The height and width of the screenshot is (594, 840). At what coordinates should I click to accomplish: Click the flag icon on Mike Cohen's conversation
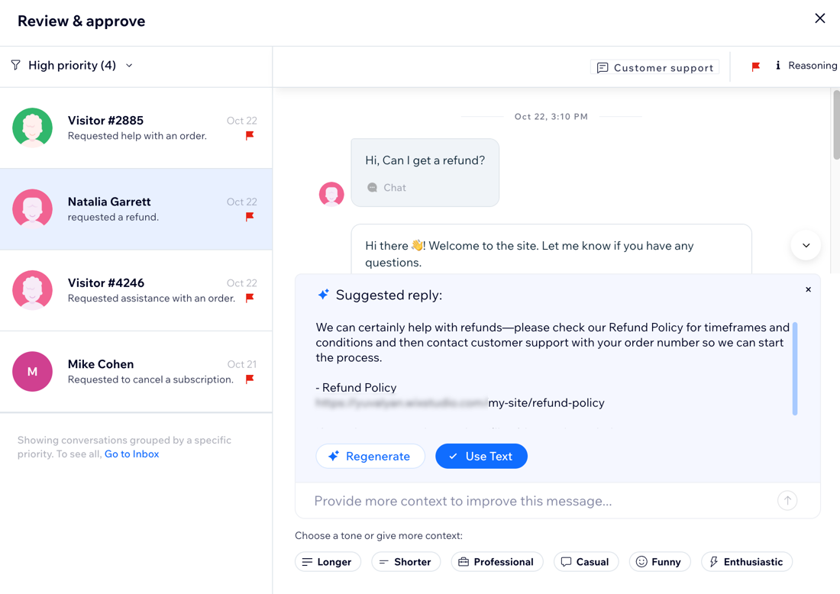click(x=250, y=379)
